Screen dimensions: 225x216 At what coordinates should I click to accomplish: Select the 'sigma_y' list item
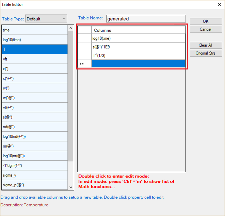[x=35, y=175]
